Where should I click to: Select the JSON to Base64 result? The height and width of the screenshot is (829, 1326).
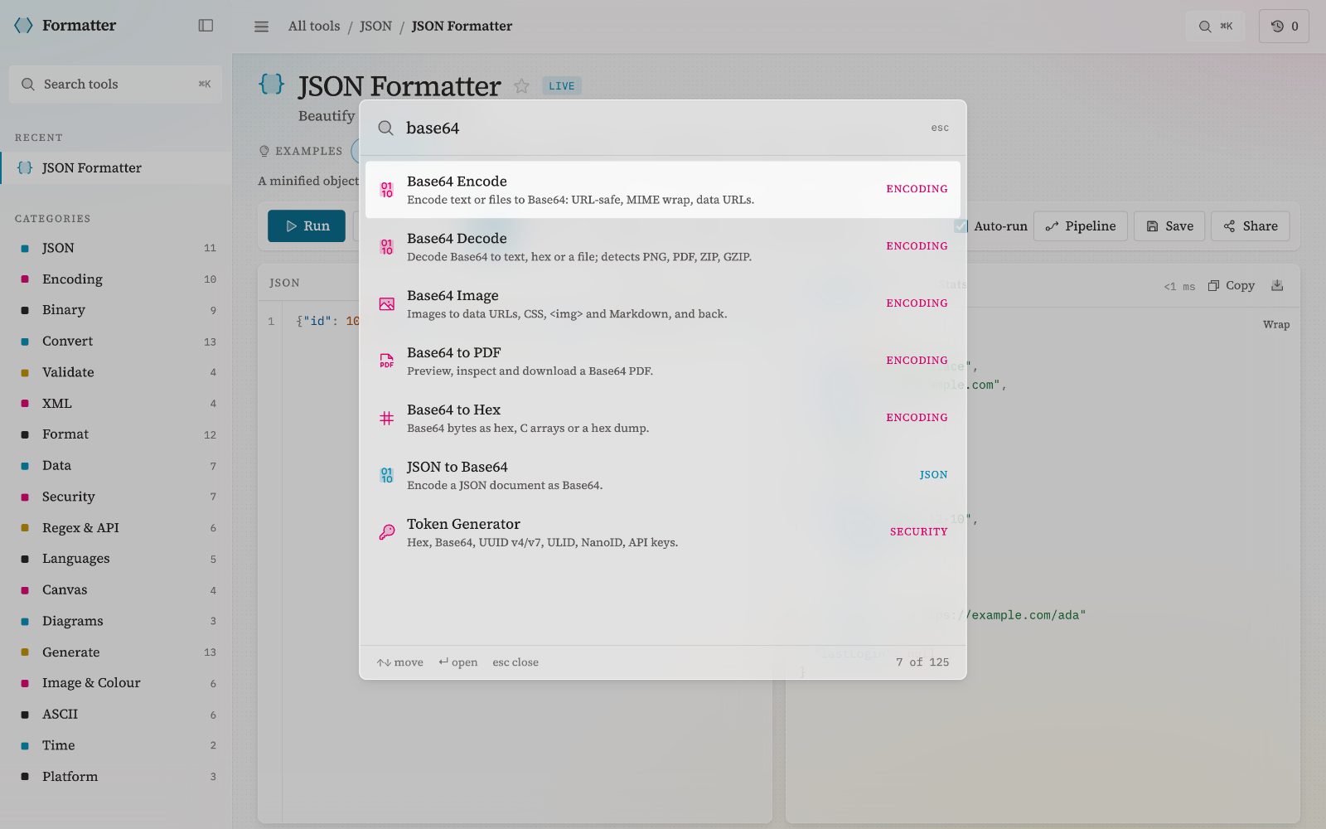pos(663,476)
